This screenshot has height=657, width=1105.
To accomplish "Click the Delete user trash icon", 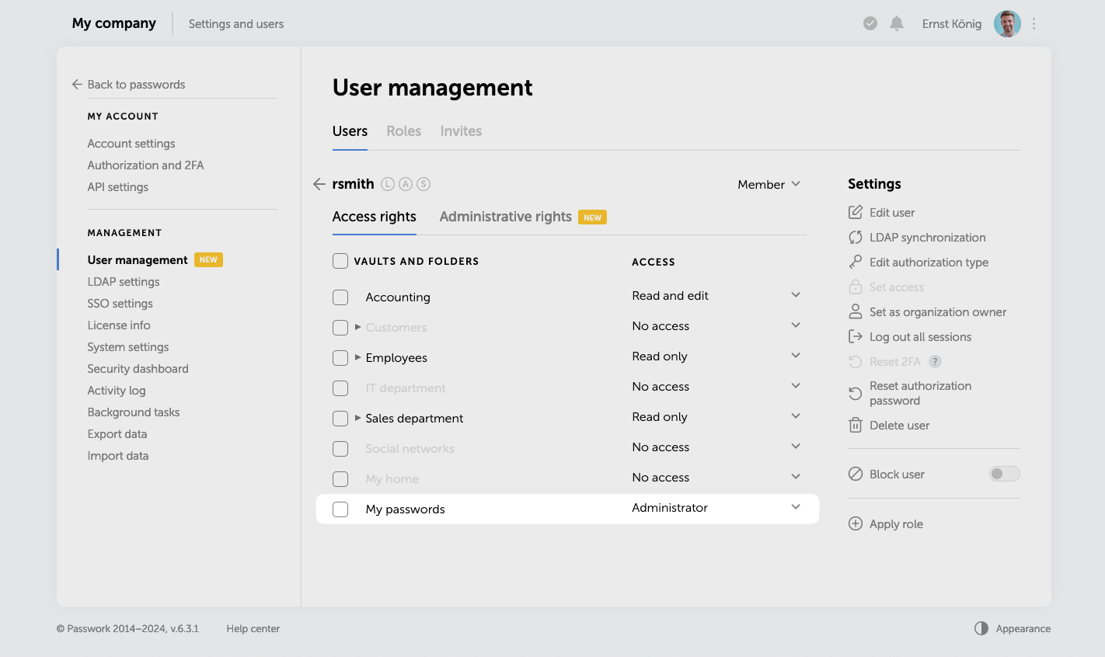I will click(856, 425).
